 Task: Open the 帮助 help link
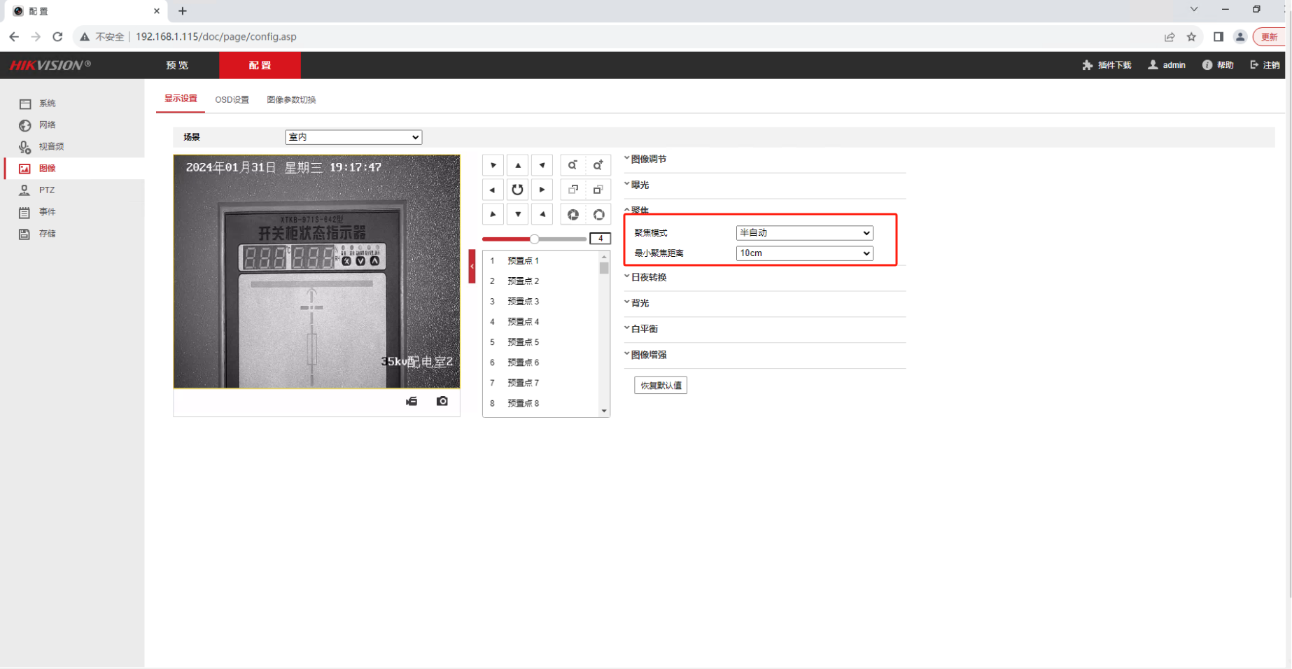1218,65
